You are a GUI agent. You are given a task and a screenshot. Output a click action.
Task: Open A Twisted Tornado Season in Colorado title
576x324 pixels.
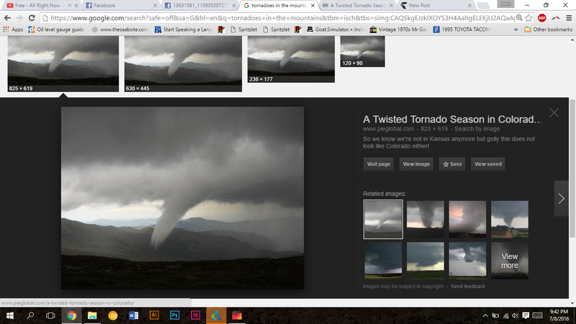point(453,120)
